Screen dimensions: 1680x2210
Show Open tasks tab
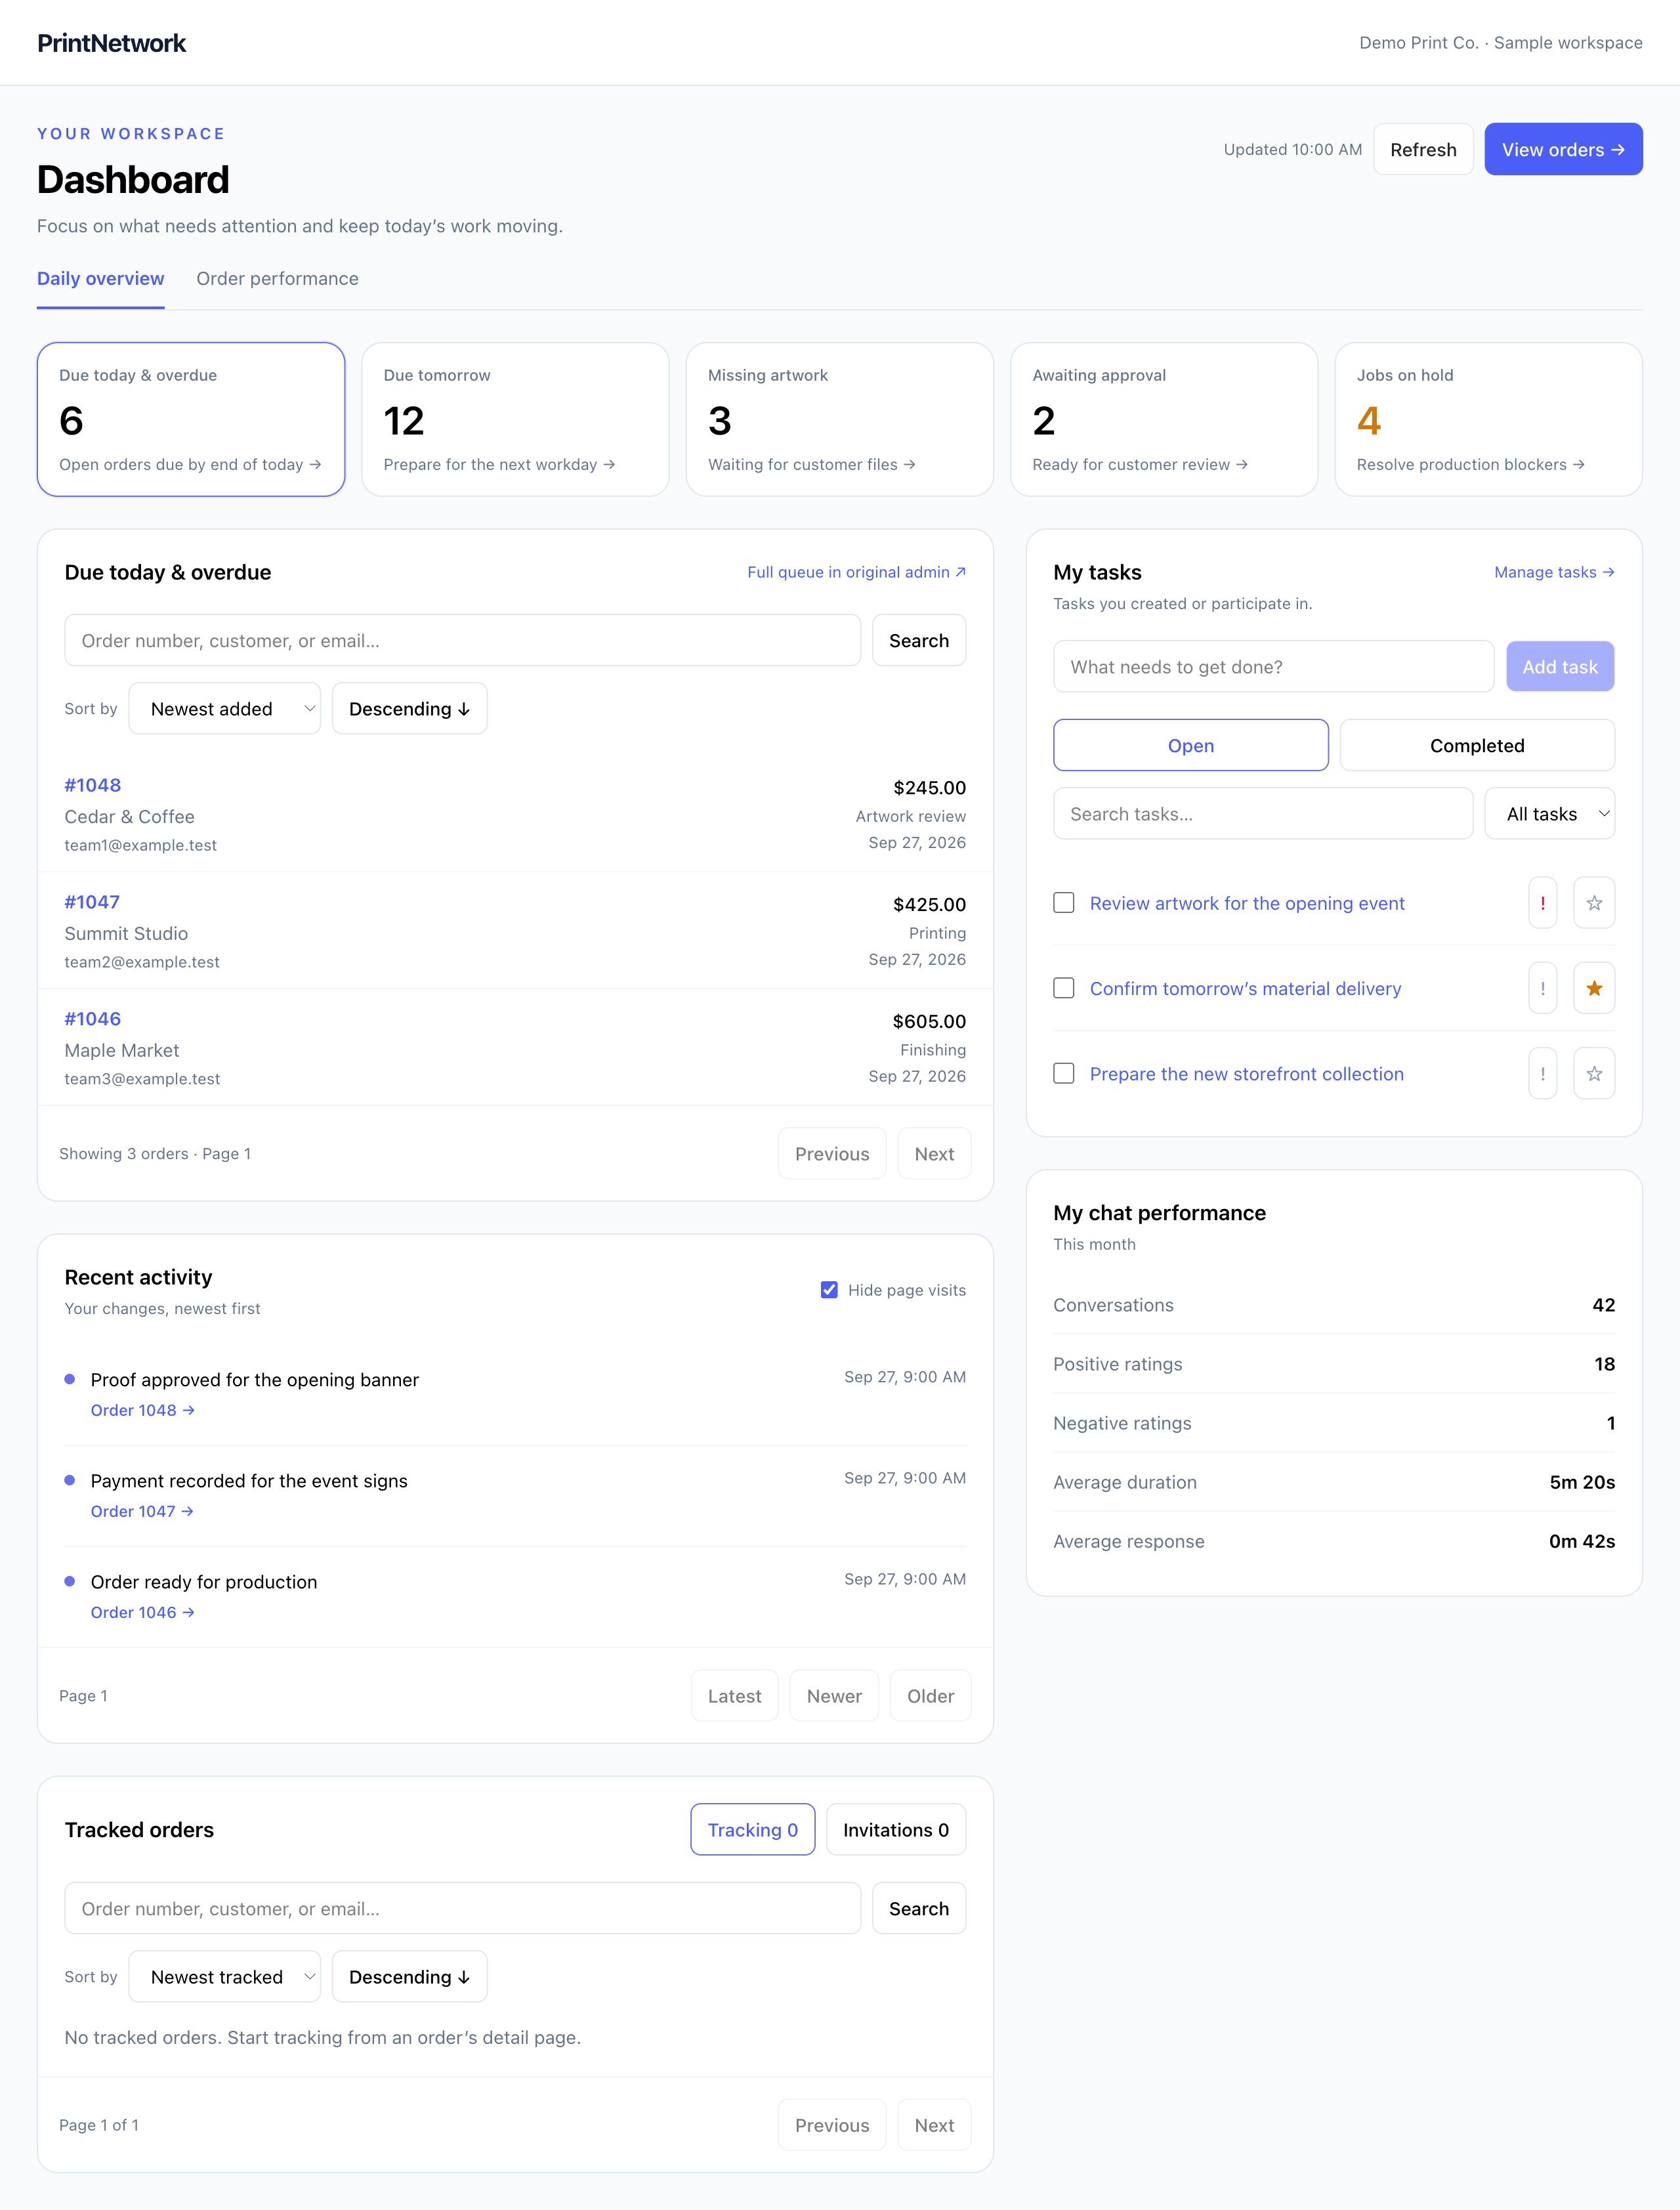click(x=1190, y=746)
